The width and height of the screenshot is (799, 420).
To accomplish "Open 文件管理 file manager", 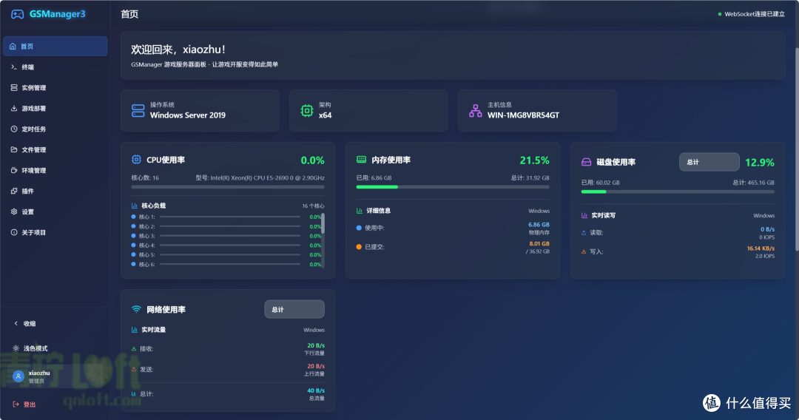I will [55, 149].
